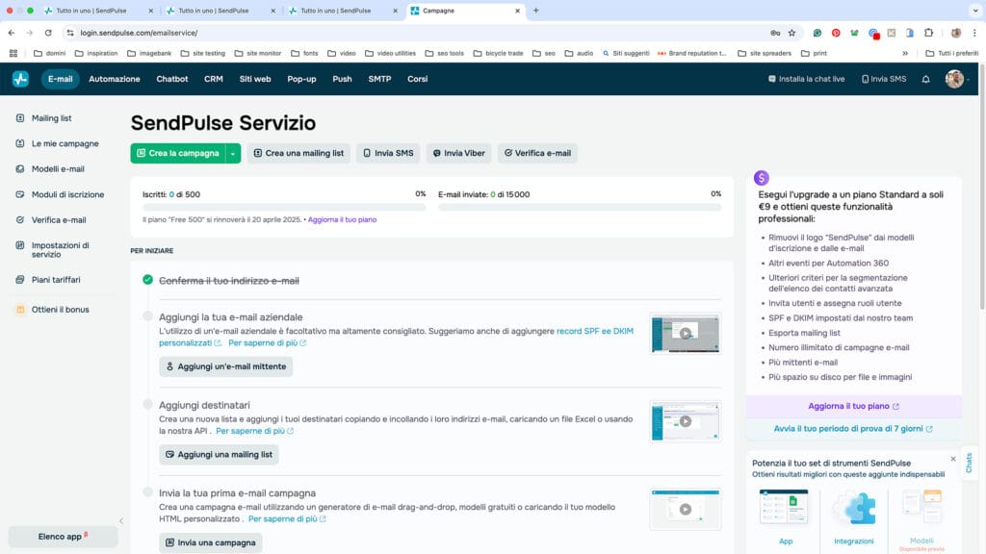
Task: Click the Verifica e-mail button
Action: click(537, 153)
